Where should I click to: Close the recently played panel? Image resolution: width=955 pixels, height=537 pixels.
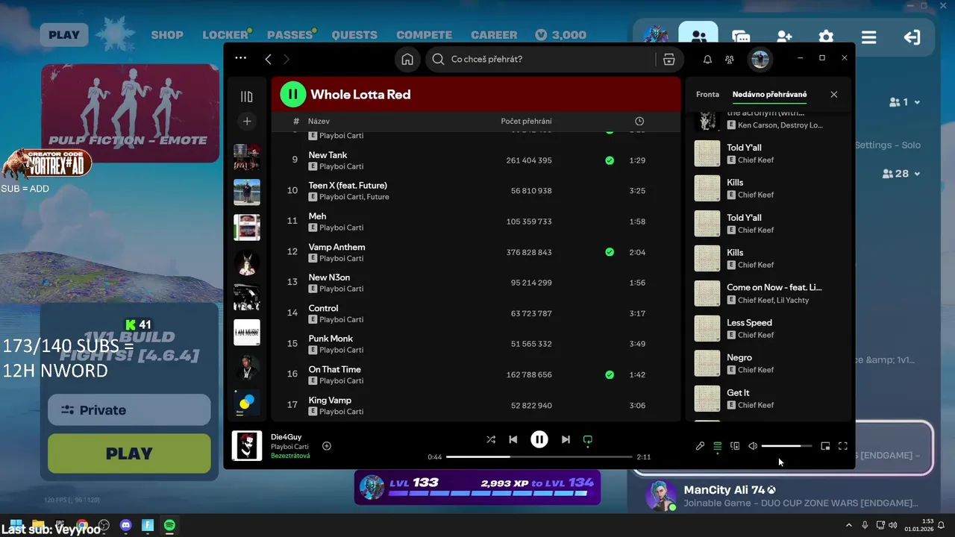coord(834,95)
